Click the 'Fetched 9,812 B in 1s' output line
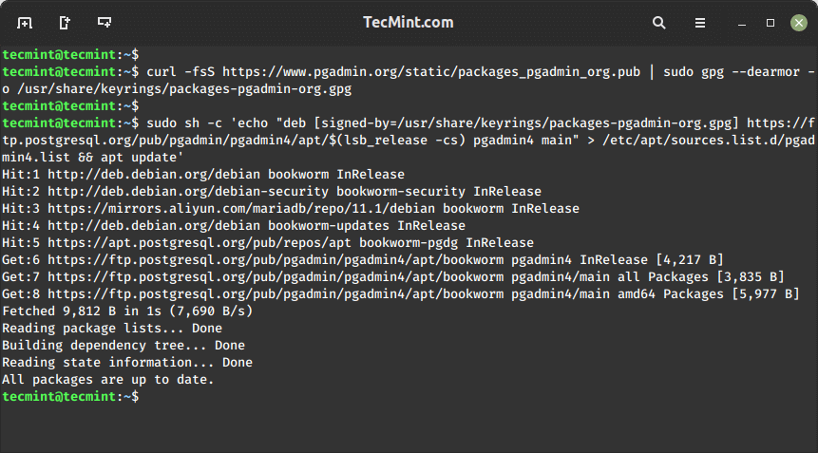The width and height of the screenshot is (818, 453). pyautogui.click(x=127, y=311)
